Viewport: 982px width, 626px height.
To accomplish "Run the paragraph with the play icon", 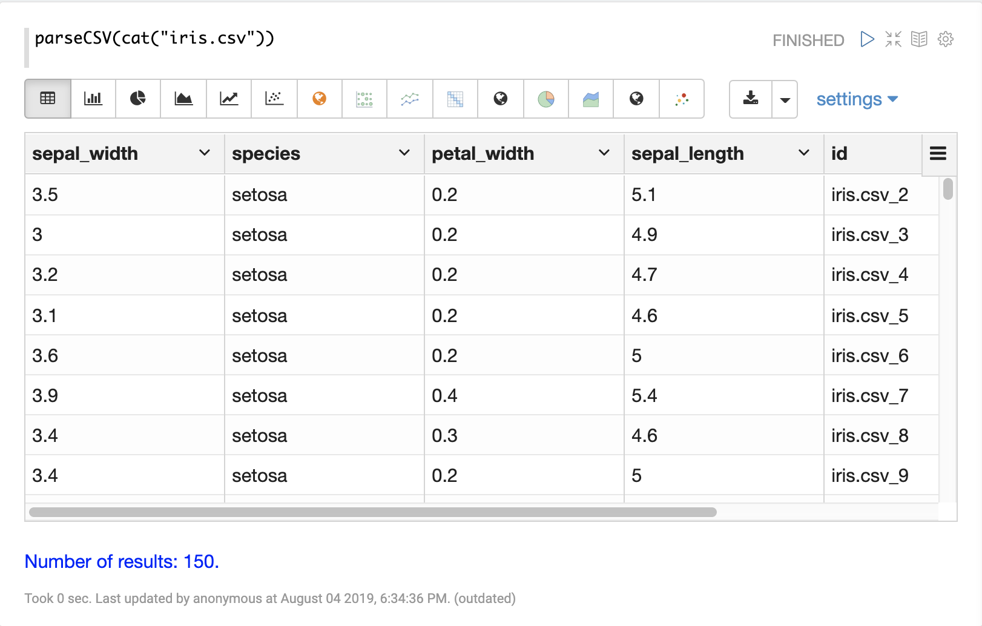I will [867, 39].
